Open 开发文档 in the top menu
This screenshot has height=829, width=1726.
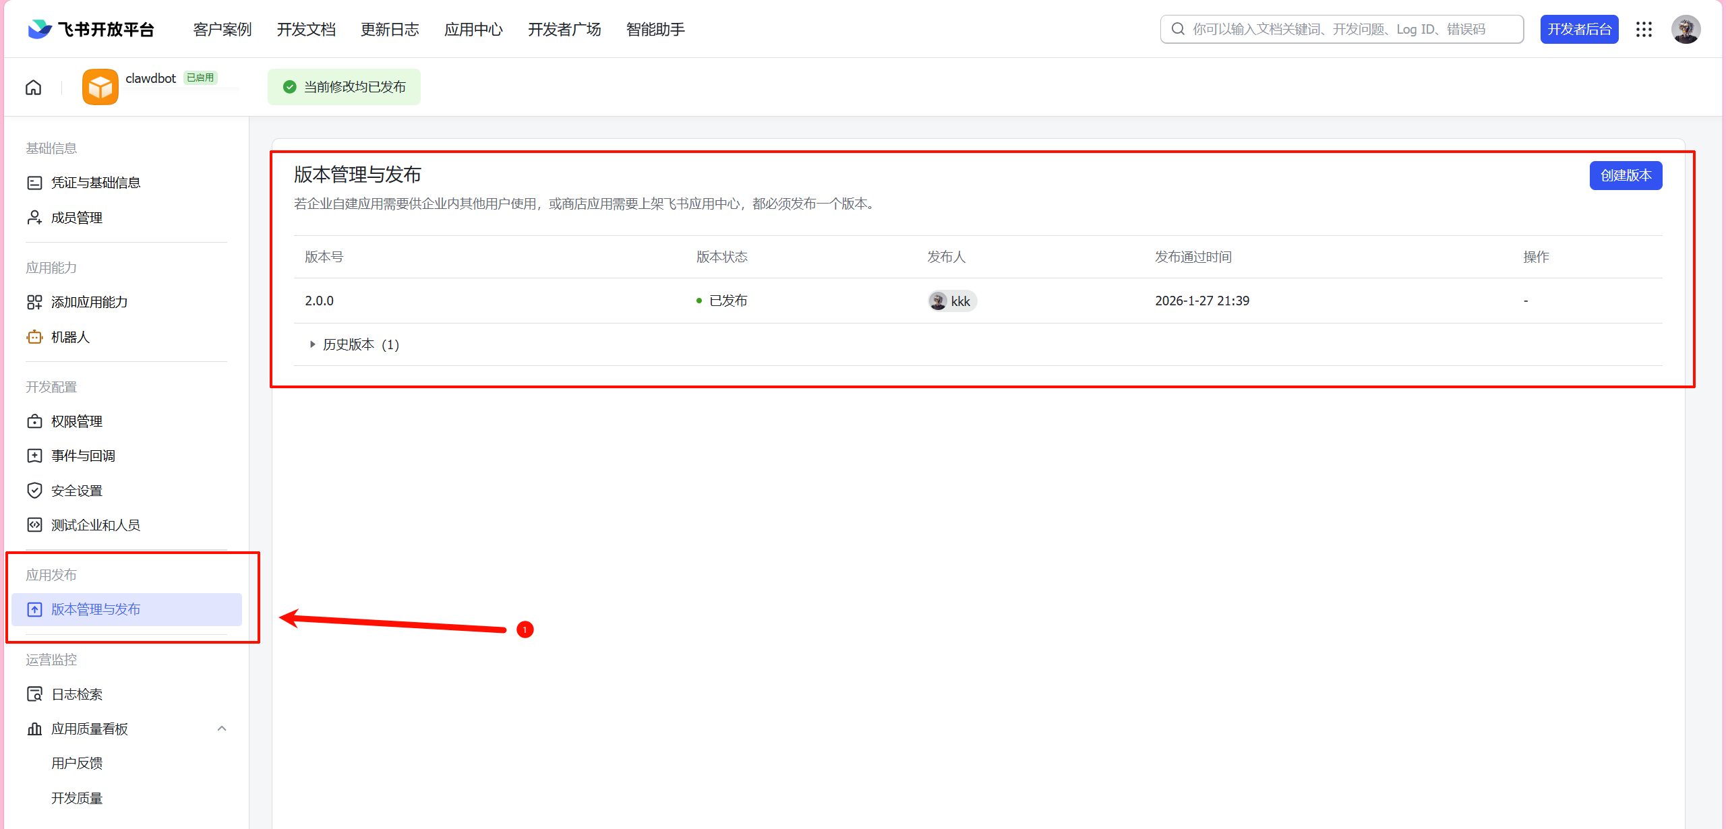click(306, 29)
